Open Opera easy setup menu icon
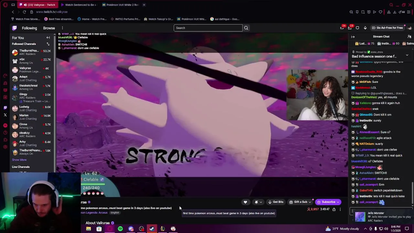 409,12
